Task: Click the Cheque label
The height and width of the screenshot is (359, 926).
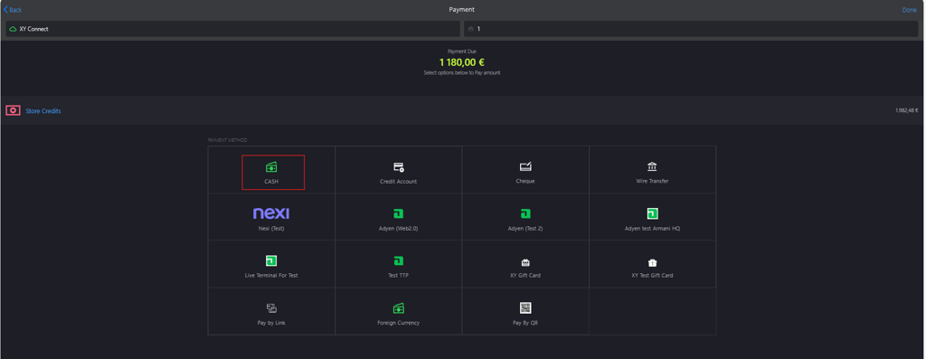Action: pos(525,181)
